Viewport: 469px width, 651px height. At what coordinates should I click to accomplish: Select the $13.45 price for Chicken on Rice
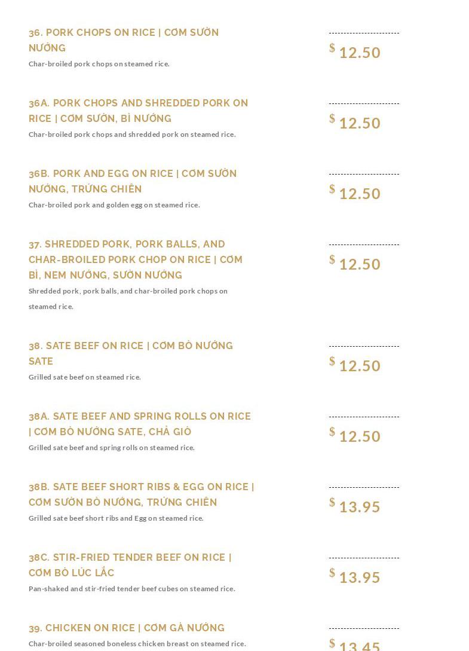coord(355,646)
